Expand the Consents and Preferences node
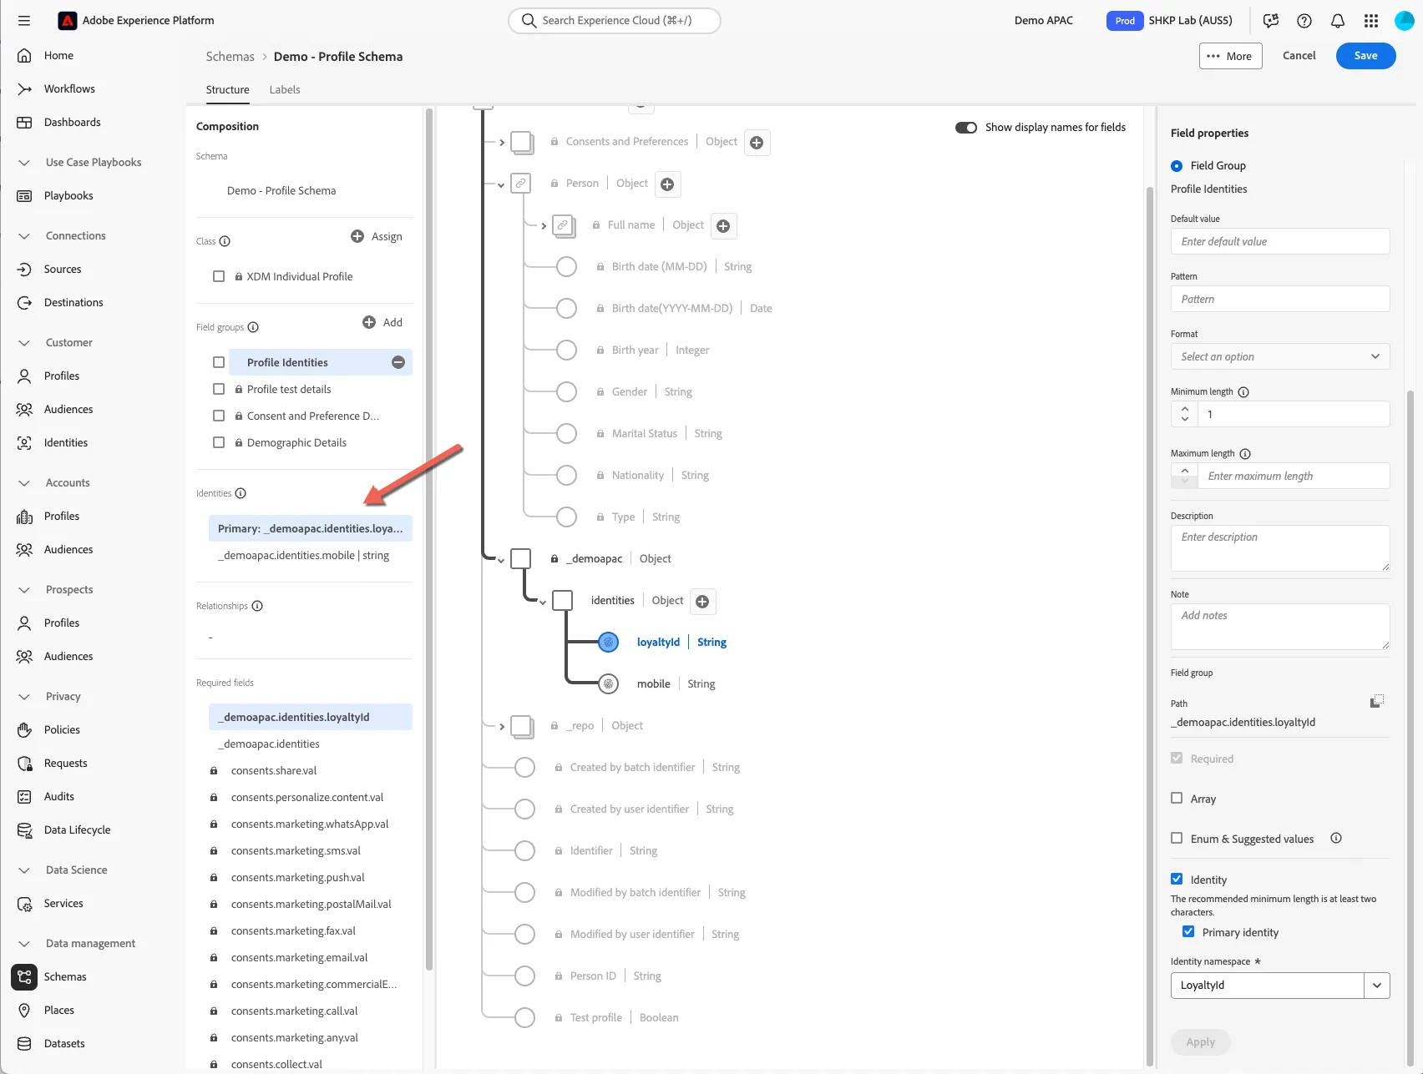1423x1074 pixels. [501, 143]
